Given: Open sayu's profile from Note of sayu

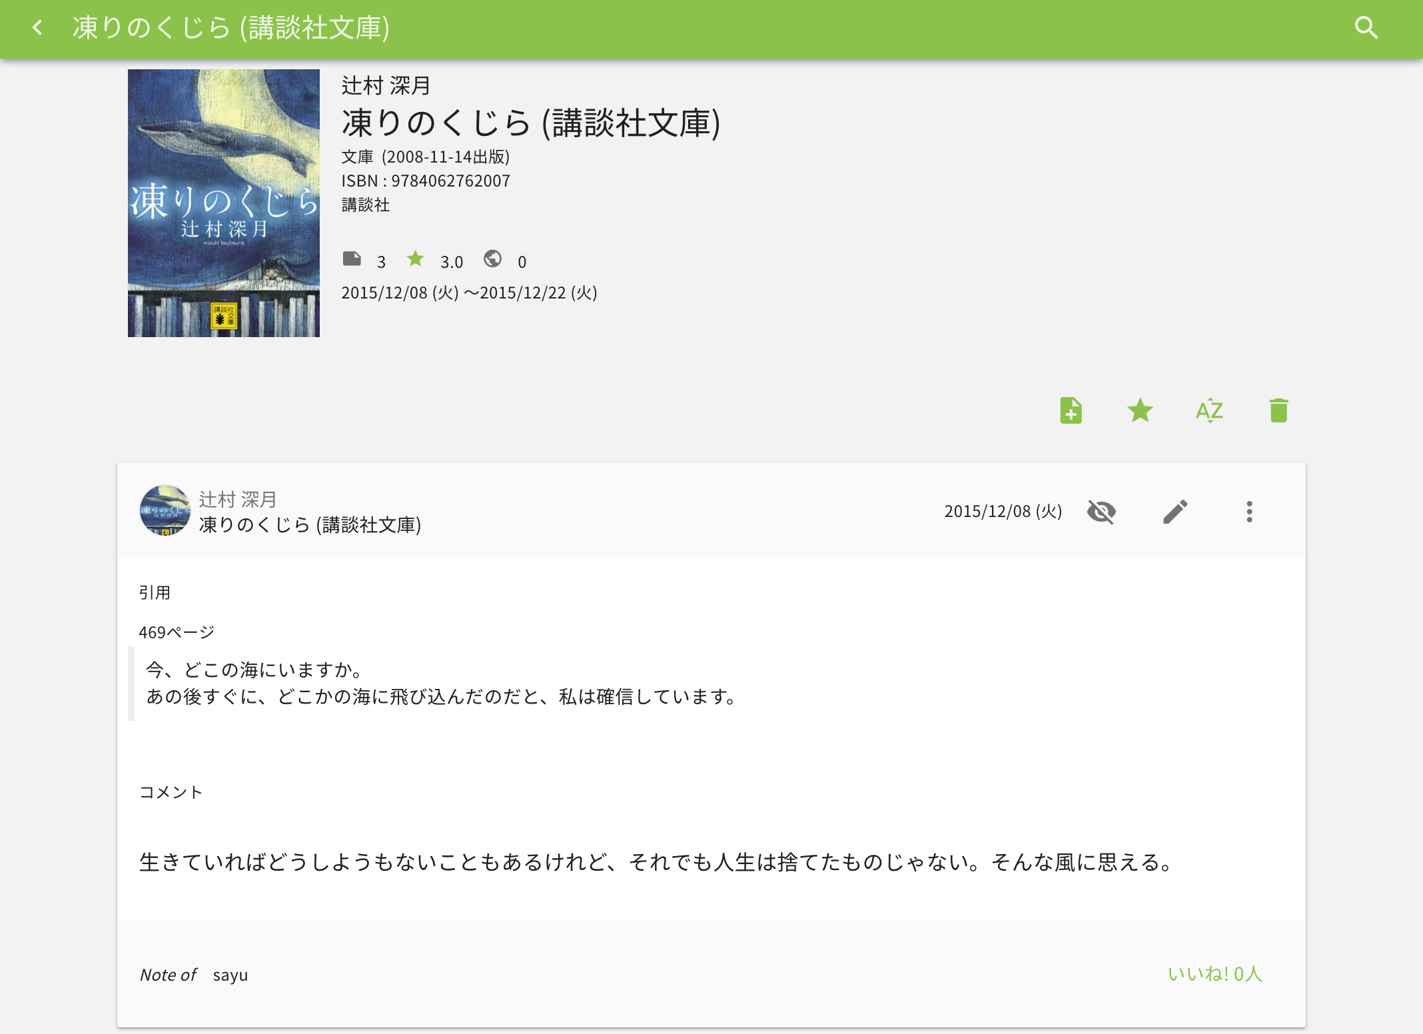Looking at the screenshot, I should coord(231,974).
